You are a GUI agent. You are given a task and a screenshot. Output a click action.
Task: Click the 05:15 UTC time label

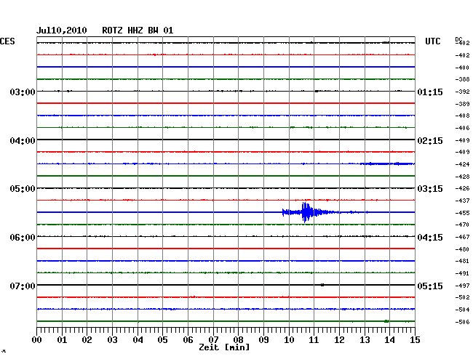coord(430,286)
